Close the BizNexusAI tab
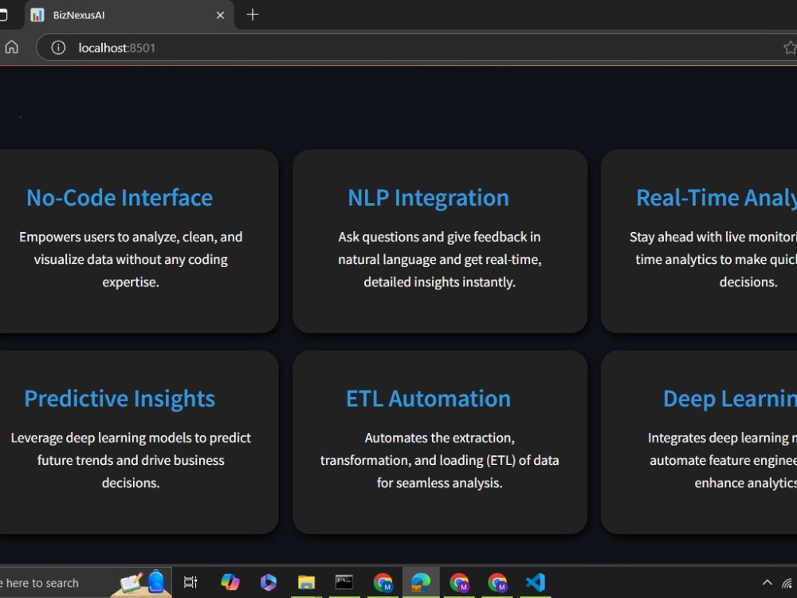Viewport: 797px width, 598px height. [x=220, y=15]
